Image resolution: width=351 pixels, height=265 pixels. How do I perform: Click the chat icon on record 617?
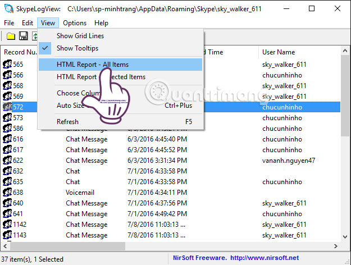(7, 149)
